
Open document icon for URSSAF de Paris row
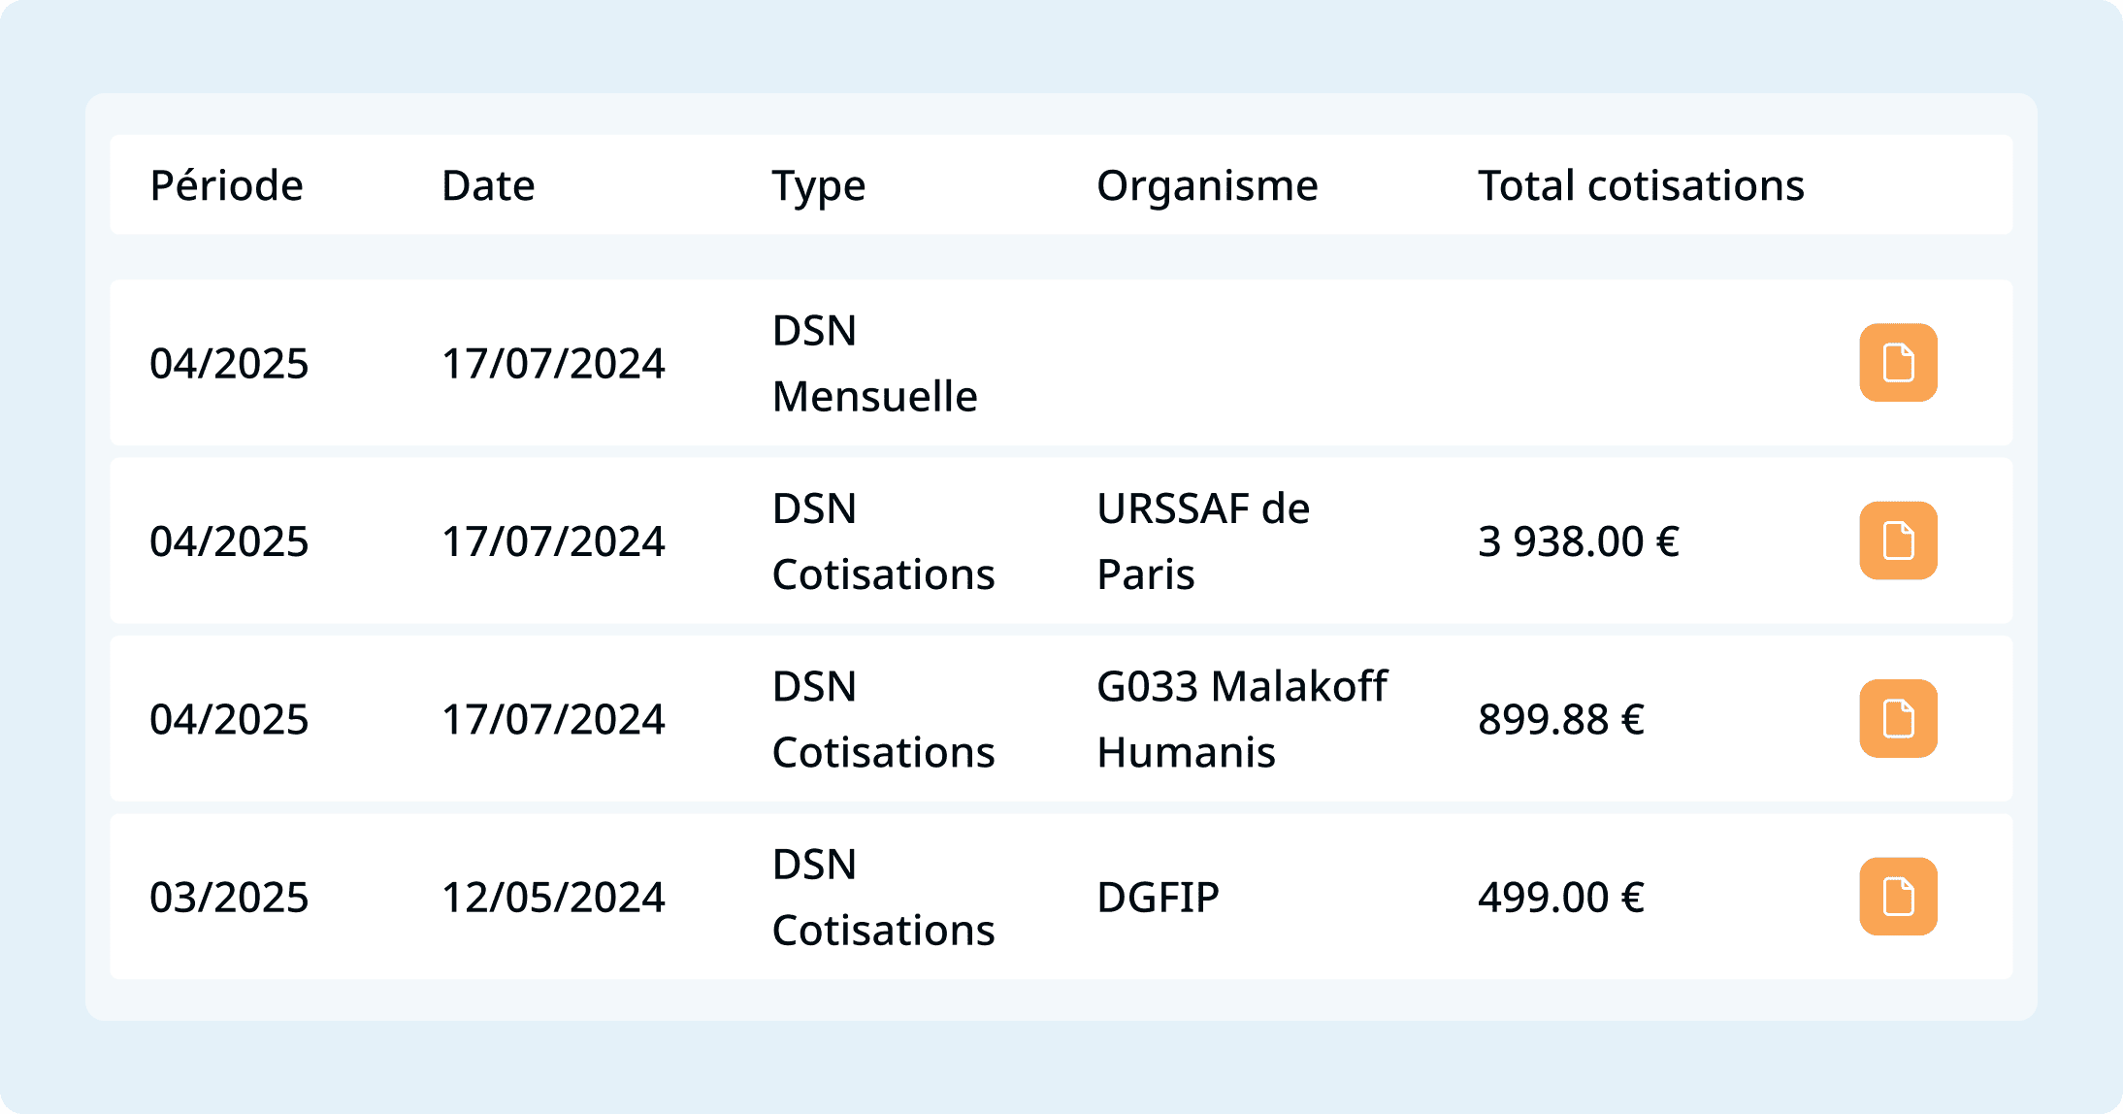[x=1898, y=541]
